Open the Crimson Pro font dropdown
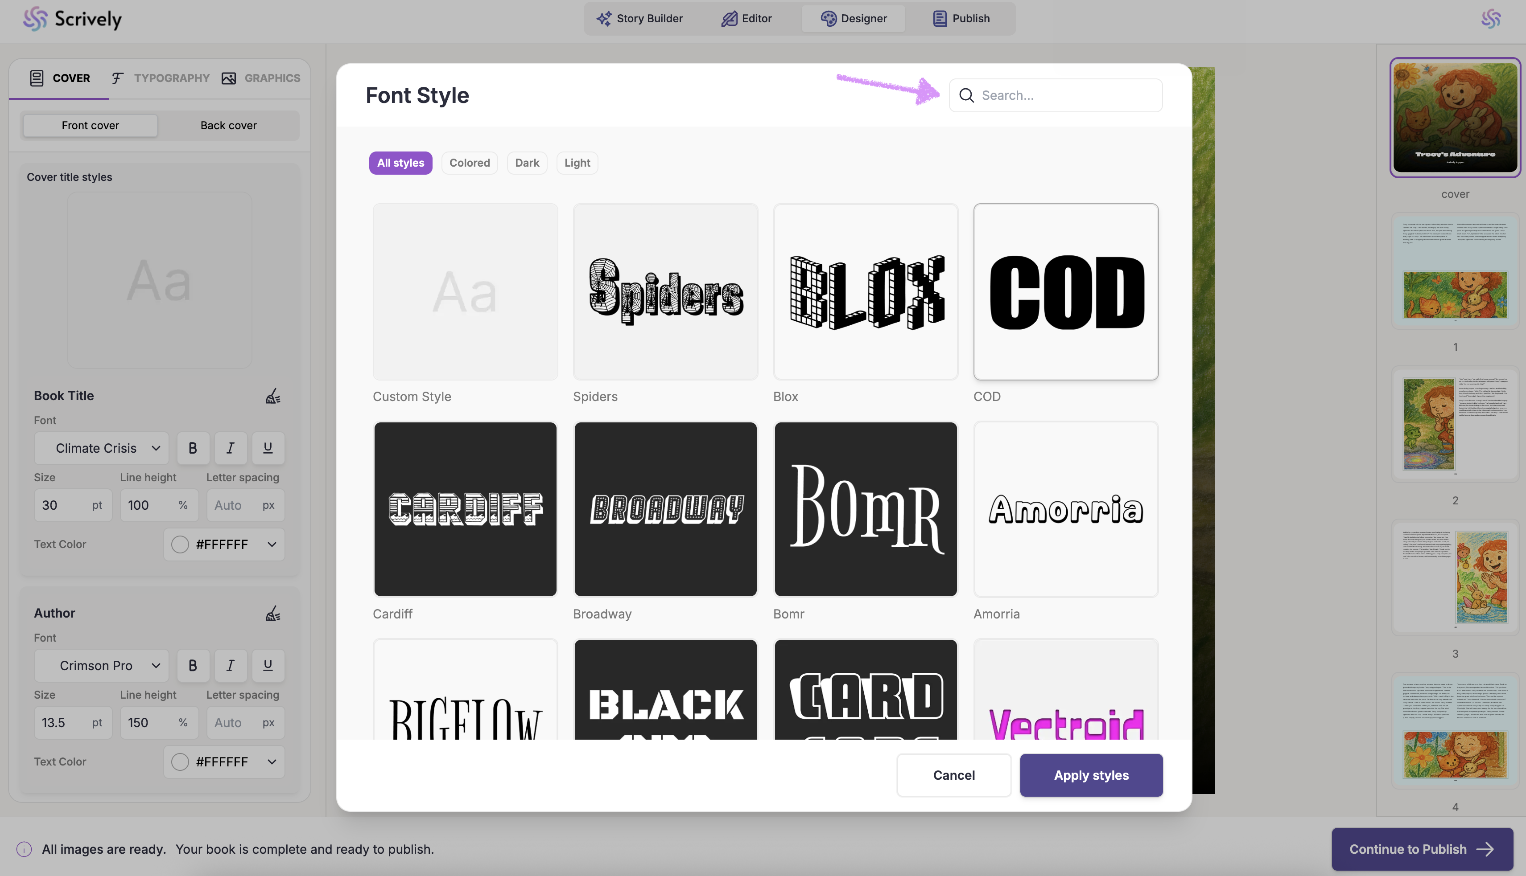This screenshot has width=1526, height=876. pyautogui.click(x=101, y=665)
